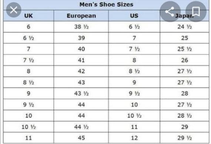The width and height of the screenshot is (211, 144).
Task: Click the UK column header
Action: [29, 16]
